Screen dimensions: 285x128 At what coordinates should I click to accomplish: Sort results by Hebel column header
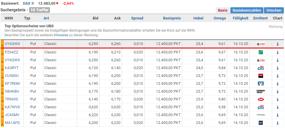[198, 18]
